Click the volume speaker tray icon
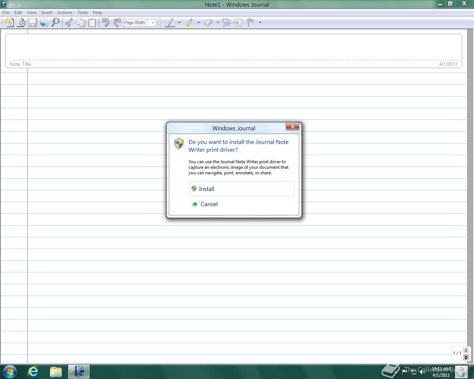This screenshot has height=379, width=474. pyautogui.click(x=423, y=372)
